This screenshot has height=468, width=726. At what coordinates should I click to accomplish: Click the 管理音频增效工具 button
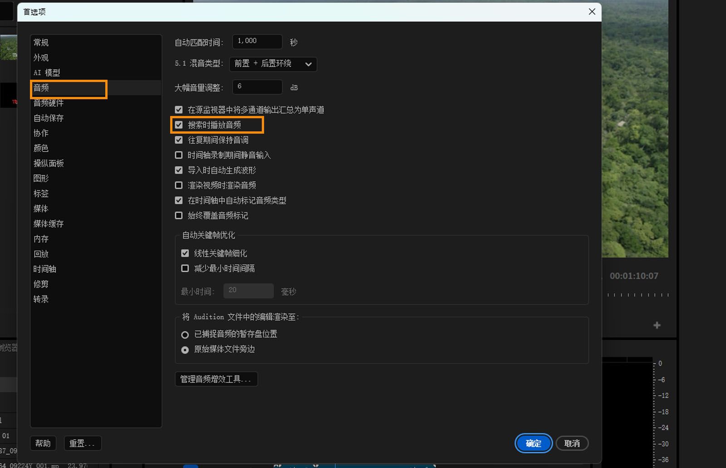point(216,379)
